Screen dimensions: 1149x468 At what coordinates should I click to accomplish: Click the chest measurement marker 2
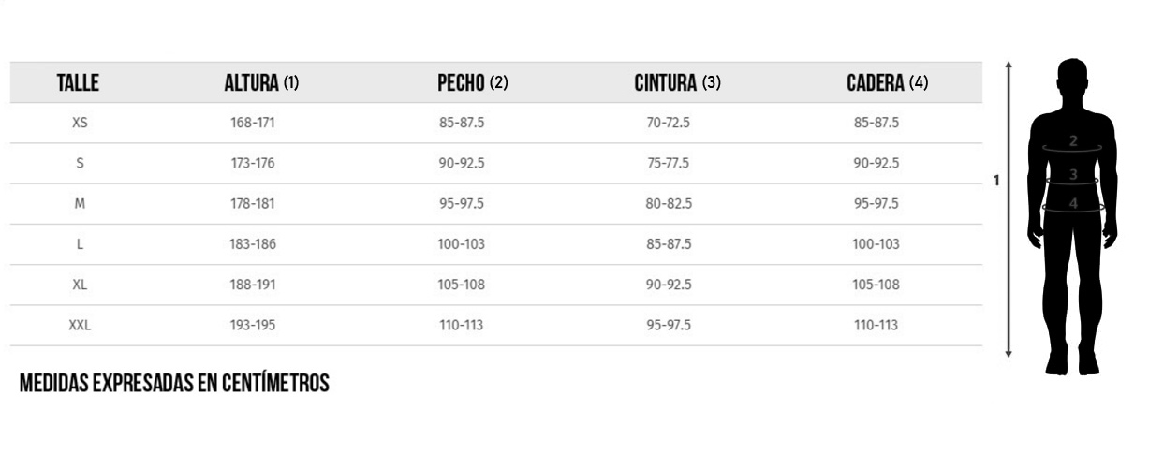pos(1073,142)
